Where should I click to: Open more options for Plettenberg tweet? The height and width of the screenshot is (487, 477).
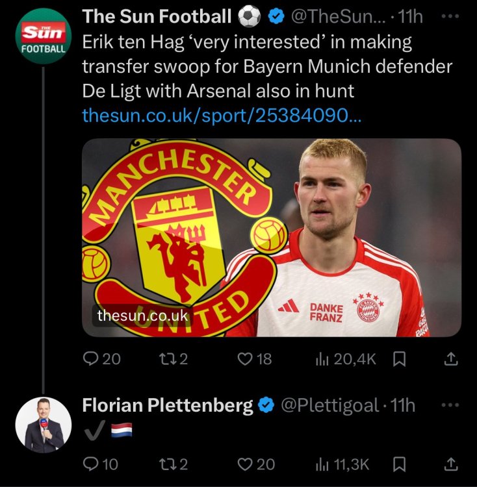(x=450, y=405)
